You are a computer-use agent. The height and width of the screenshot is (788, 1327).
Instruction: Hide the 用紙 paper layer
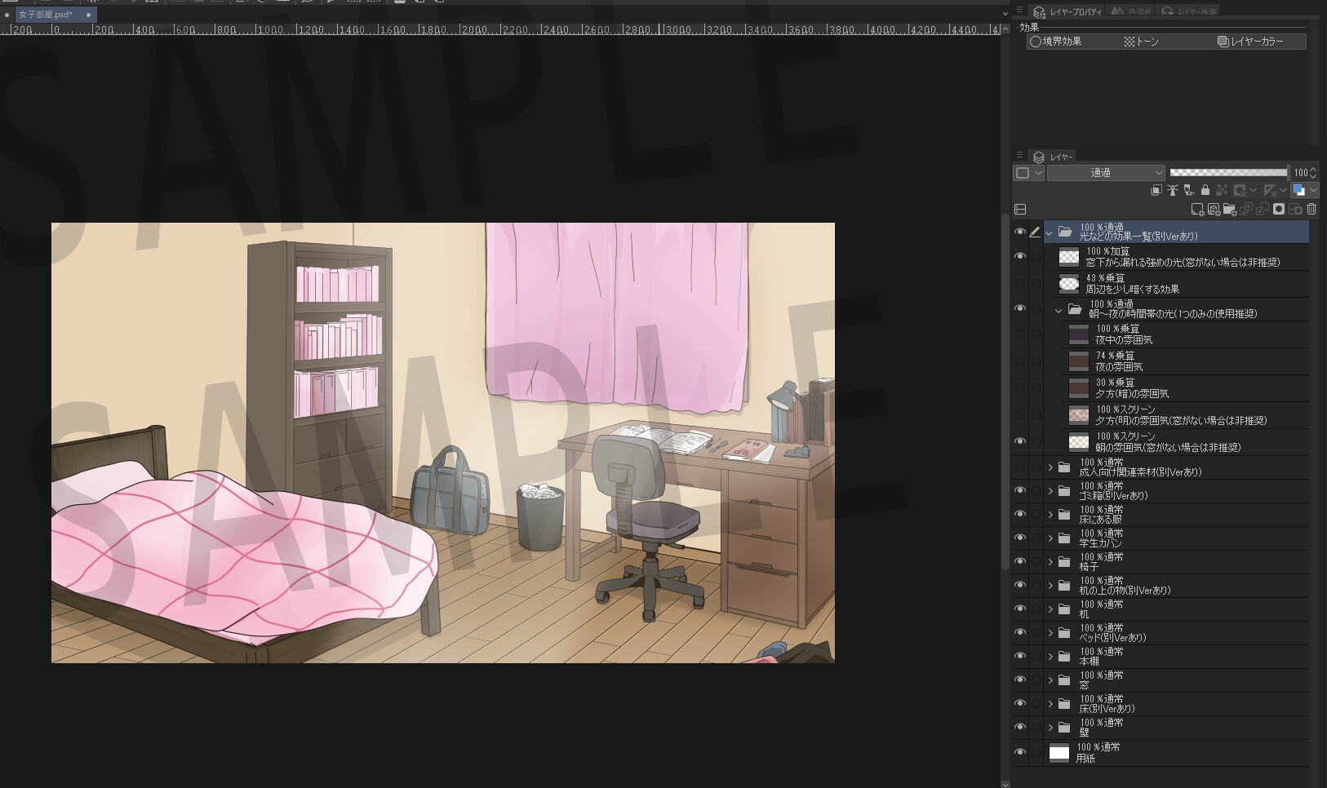1019,752
